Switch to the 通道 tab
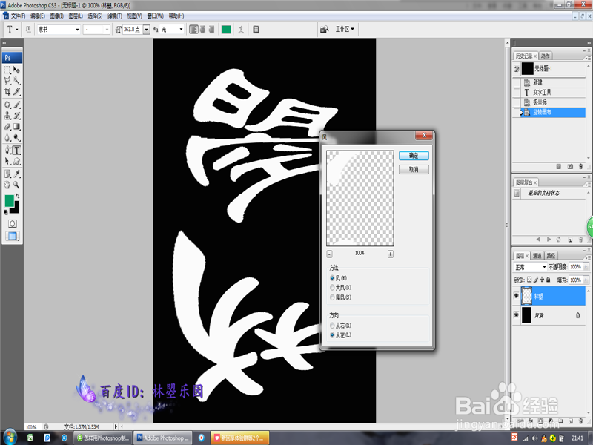Viewport: 593px width, 445px height. [537, 256]
